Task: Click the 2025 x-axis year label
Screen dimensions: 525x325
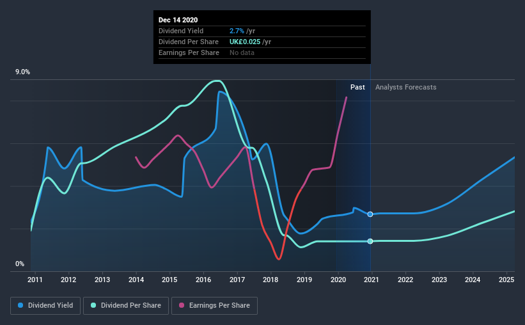Action: [x=506, y=280]
